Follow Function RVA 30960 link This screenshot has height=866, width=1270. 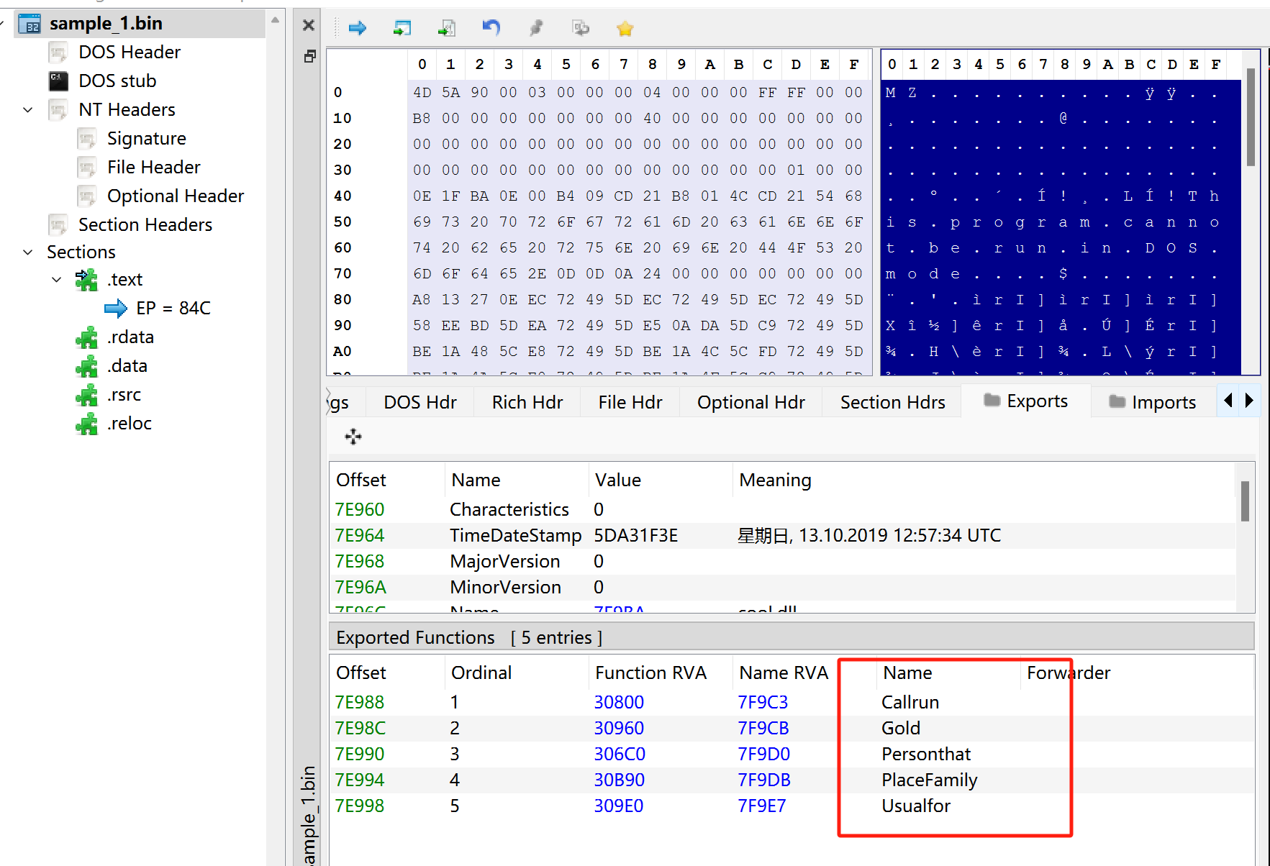point(619,728)
